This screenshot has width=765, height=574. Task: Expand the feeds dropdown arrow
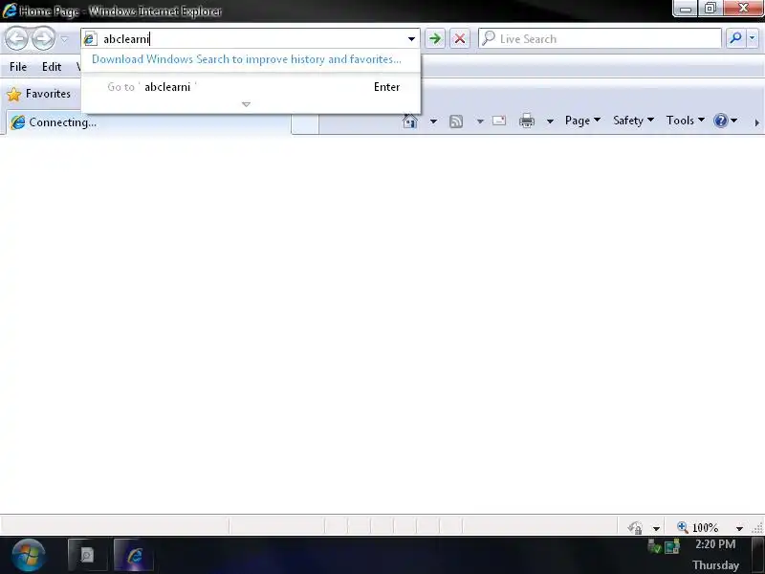tap(480, 121)
